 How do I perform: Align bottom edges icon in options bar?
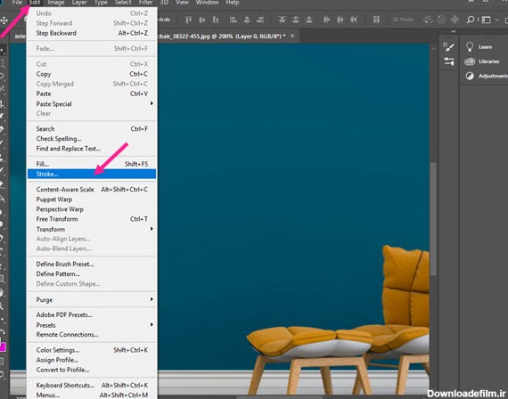pos(216,20)
